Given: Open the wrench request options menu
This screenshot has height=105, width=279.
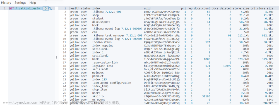Looking at the screenshot, I should click(x=50, y=8).
